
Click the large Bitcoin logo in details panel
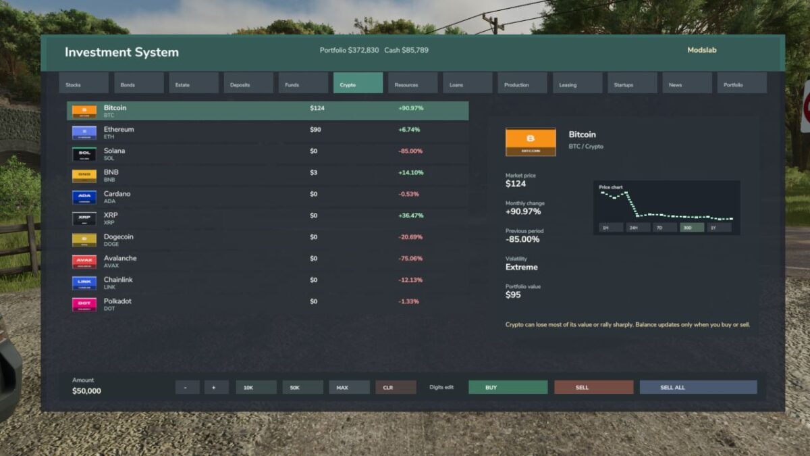pyautogui.click(x=531, y=142)
